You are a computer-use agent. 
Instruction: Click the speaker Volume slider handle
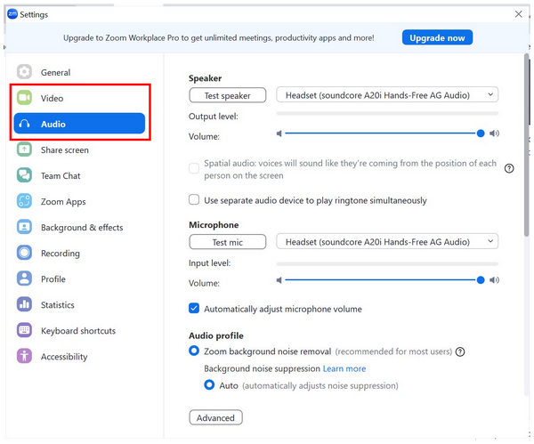pos(481,133)
